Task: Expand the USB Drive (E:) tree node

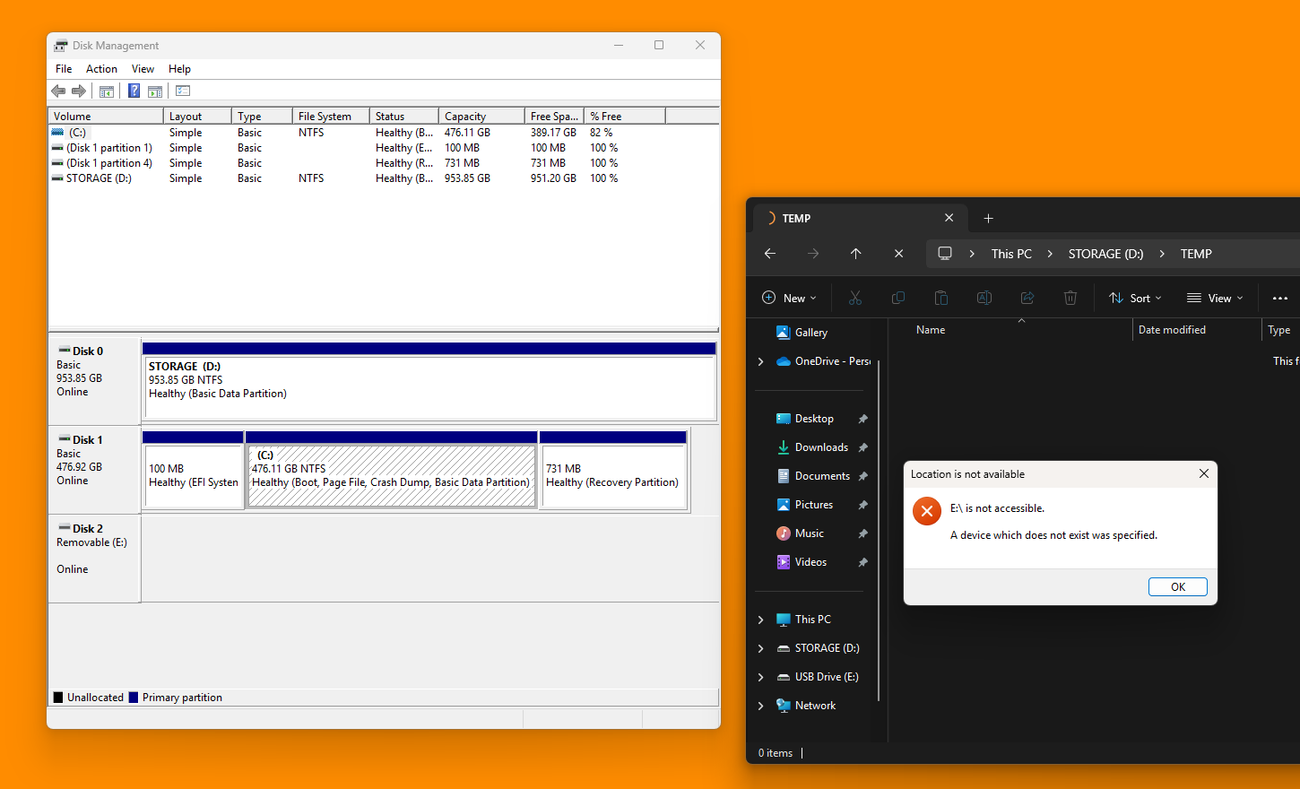Action: (x=761, y=677)
